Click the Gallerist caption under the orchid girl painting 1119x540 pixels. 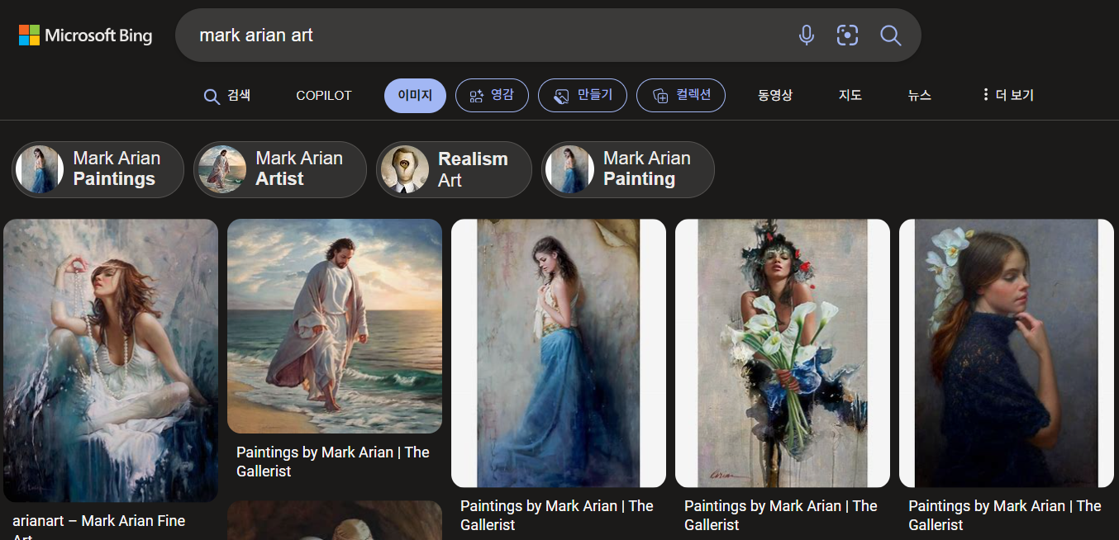pyautogui.click(x=1005, y=515)
